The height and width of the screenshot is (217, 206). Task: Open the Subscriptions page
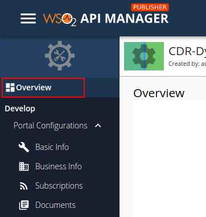pos(59,186)
